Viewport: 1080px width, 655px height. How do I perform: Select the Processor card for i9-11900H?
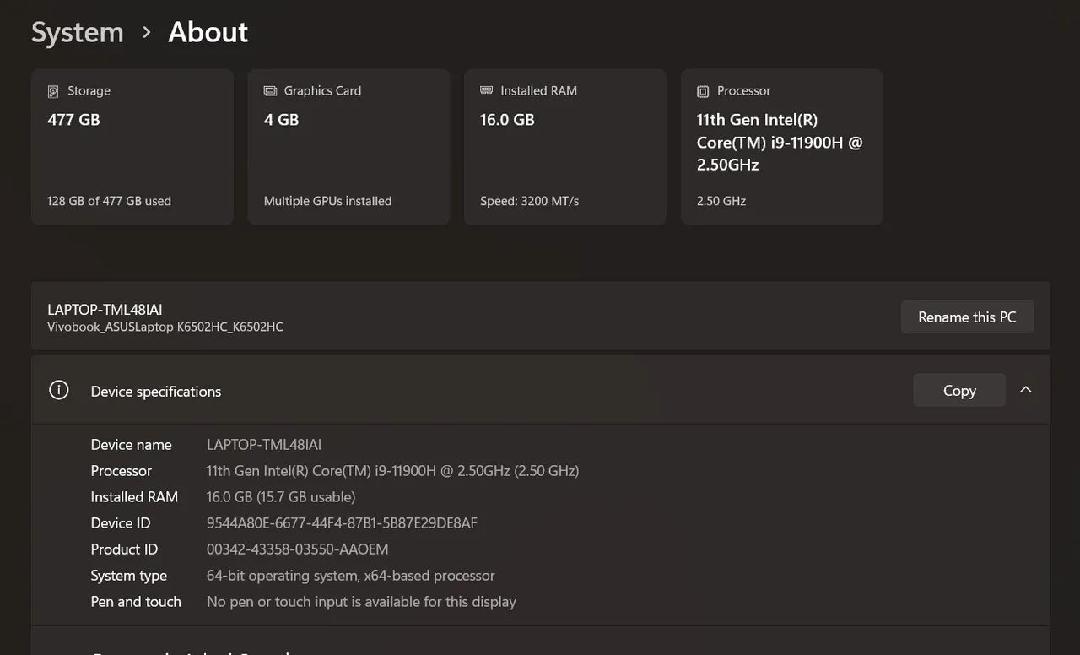[x=781, y=146]
